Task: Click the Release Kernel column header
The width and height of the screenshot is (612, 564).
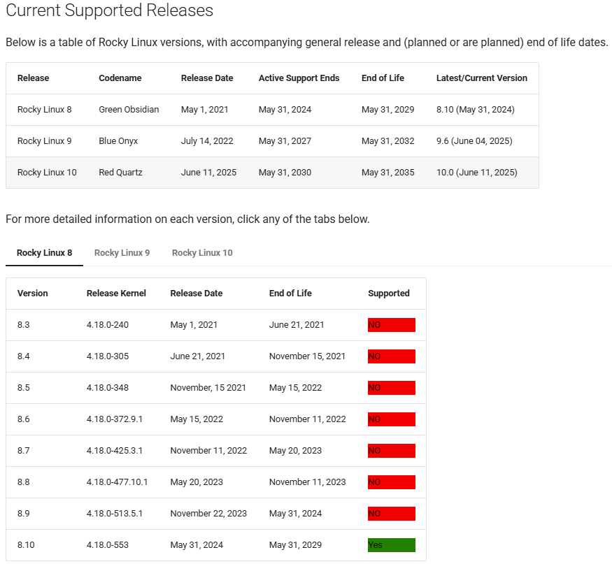Action: coord(116,294)
